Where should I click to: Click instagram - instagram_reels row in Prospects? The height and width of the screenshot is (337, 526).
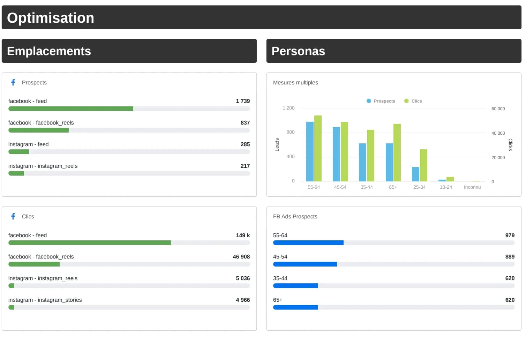(129, 170)
